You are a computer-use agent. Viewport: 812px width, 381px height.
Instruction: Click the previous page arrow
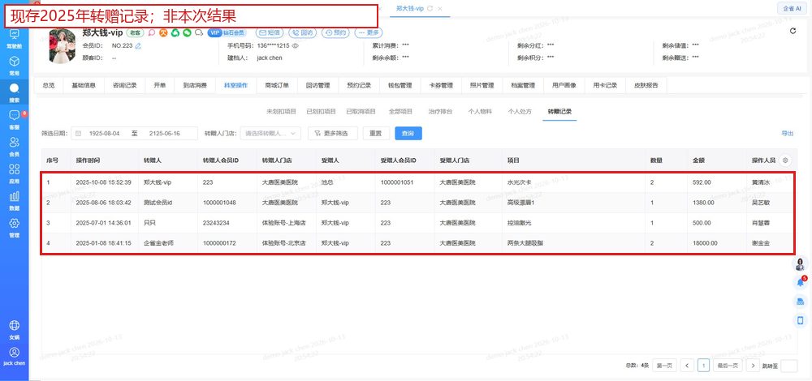pyautogui.click(x=687, y=366)
